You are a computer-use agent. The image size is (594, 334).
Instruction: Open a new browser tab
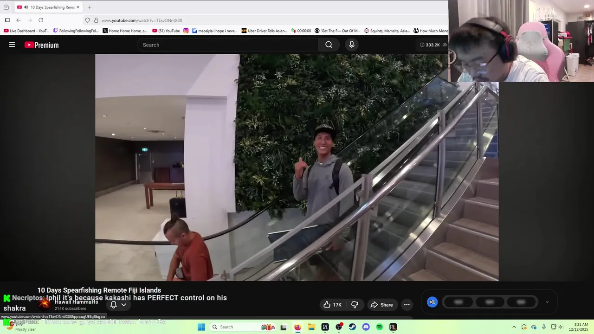point(90,7)
